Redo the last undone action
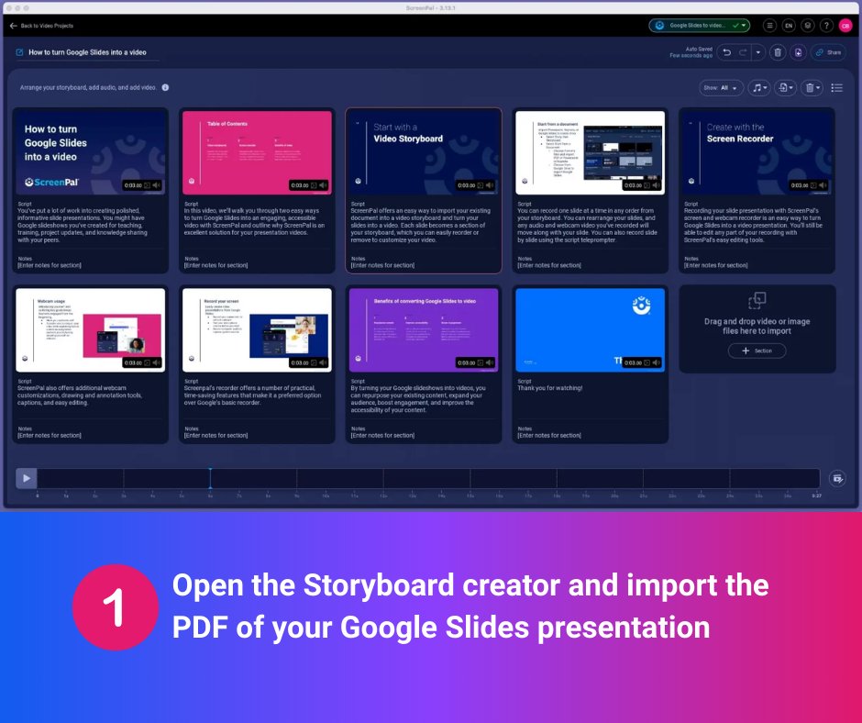The width and height of the screenshot is (862, 723). 743,52
